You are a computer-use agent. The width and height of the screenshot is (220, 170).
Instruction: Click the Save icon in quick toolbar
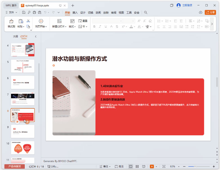24,12
